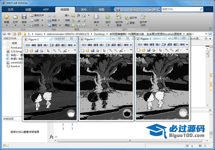Image resolution: width=215 pixels, height=150 pixels.
Task: Click Desktop in the folder path
Action: (99, 34)
